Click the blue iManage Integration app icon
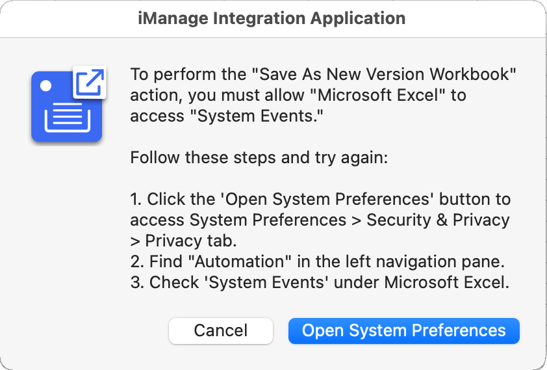547x370 pixels. click(66, 108)
